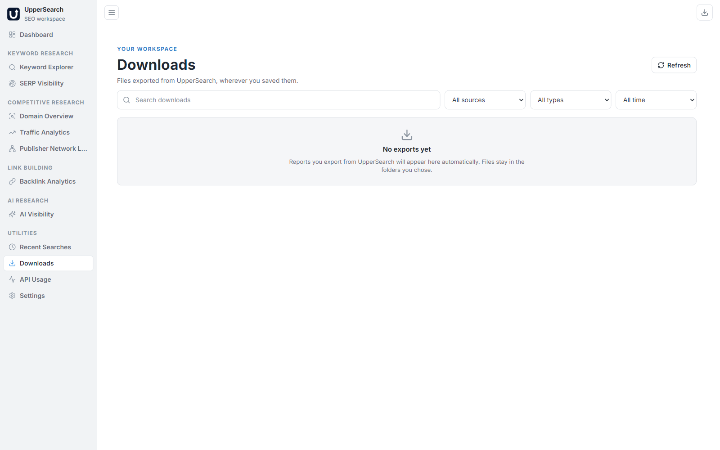The image size is (720, 450).
Task: Click the Refresh button
Action: pos(674,65)
